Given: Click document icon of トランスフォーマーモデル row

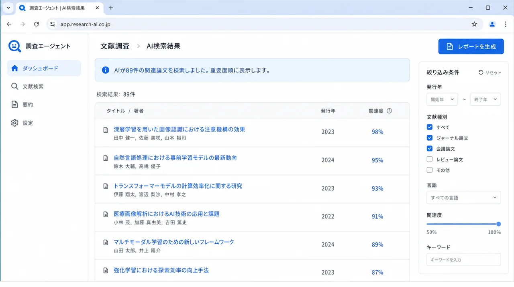Looking at the screenshot, I should coord(106,186).
